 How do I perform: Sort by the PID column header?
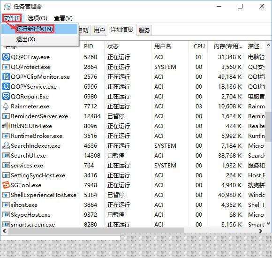pyautogui.click(x=93, y=46)
